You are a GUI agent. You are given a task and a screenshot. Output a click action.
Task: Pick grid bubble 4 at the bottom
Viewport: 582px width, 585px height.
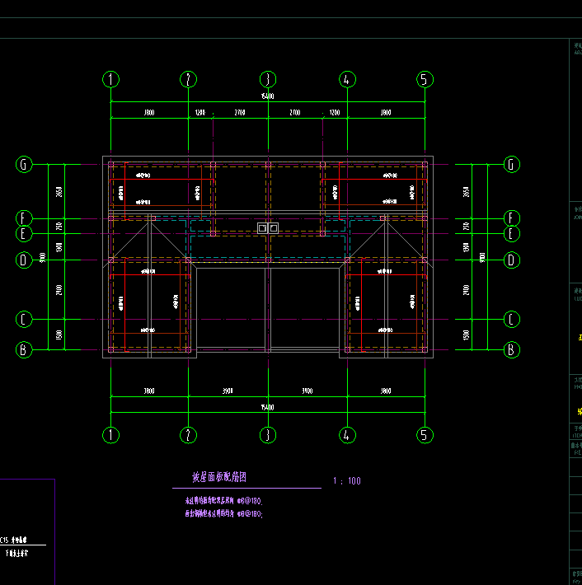pyautogui.click(x=347, y=435)
